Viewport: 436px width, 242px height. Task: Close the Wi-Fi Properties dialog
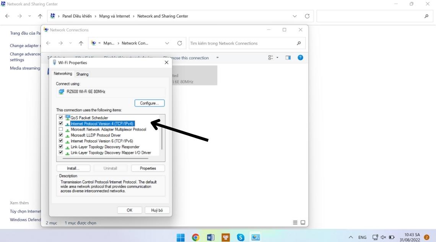point(166,63)
